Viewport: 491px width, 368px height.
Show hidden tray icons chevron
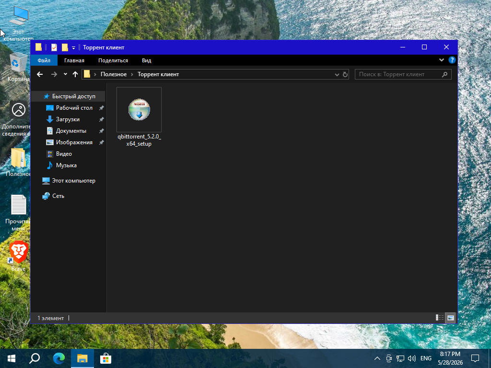point(377,358)
